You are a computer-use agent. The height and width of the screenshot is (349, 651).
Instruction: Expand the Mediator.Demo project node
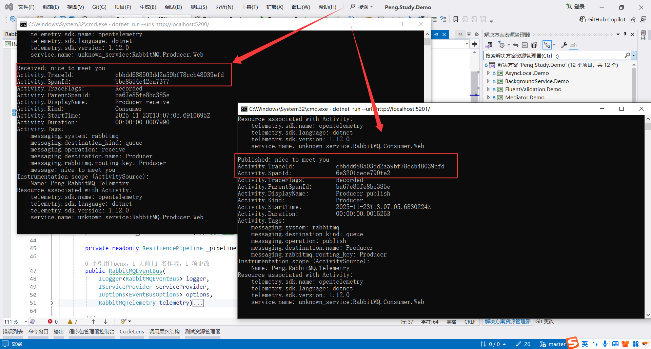tap(488, 97)
